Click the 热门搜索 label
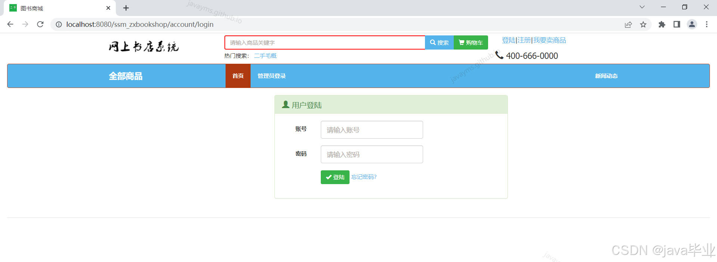The height and width of the screenshot is (262, 717). pyautogui.click(x=236, y=56)
